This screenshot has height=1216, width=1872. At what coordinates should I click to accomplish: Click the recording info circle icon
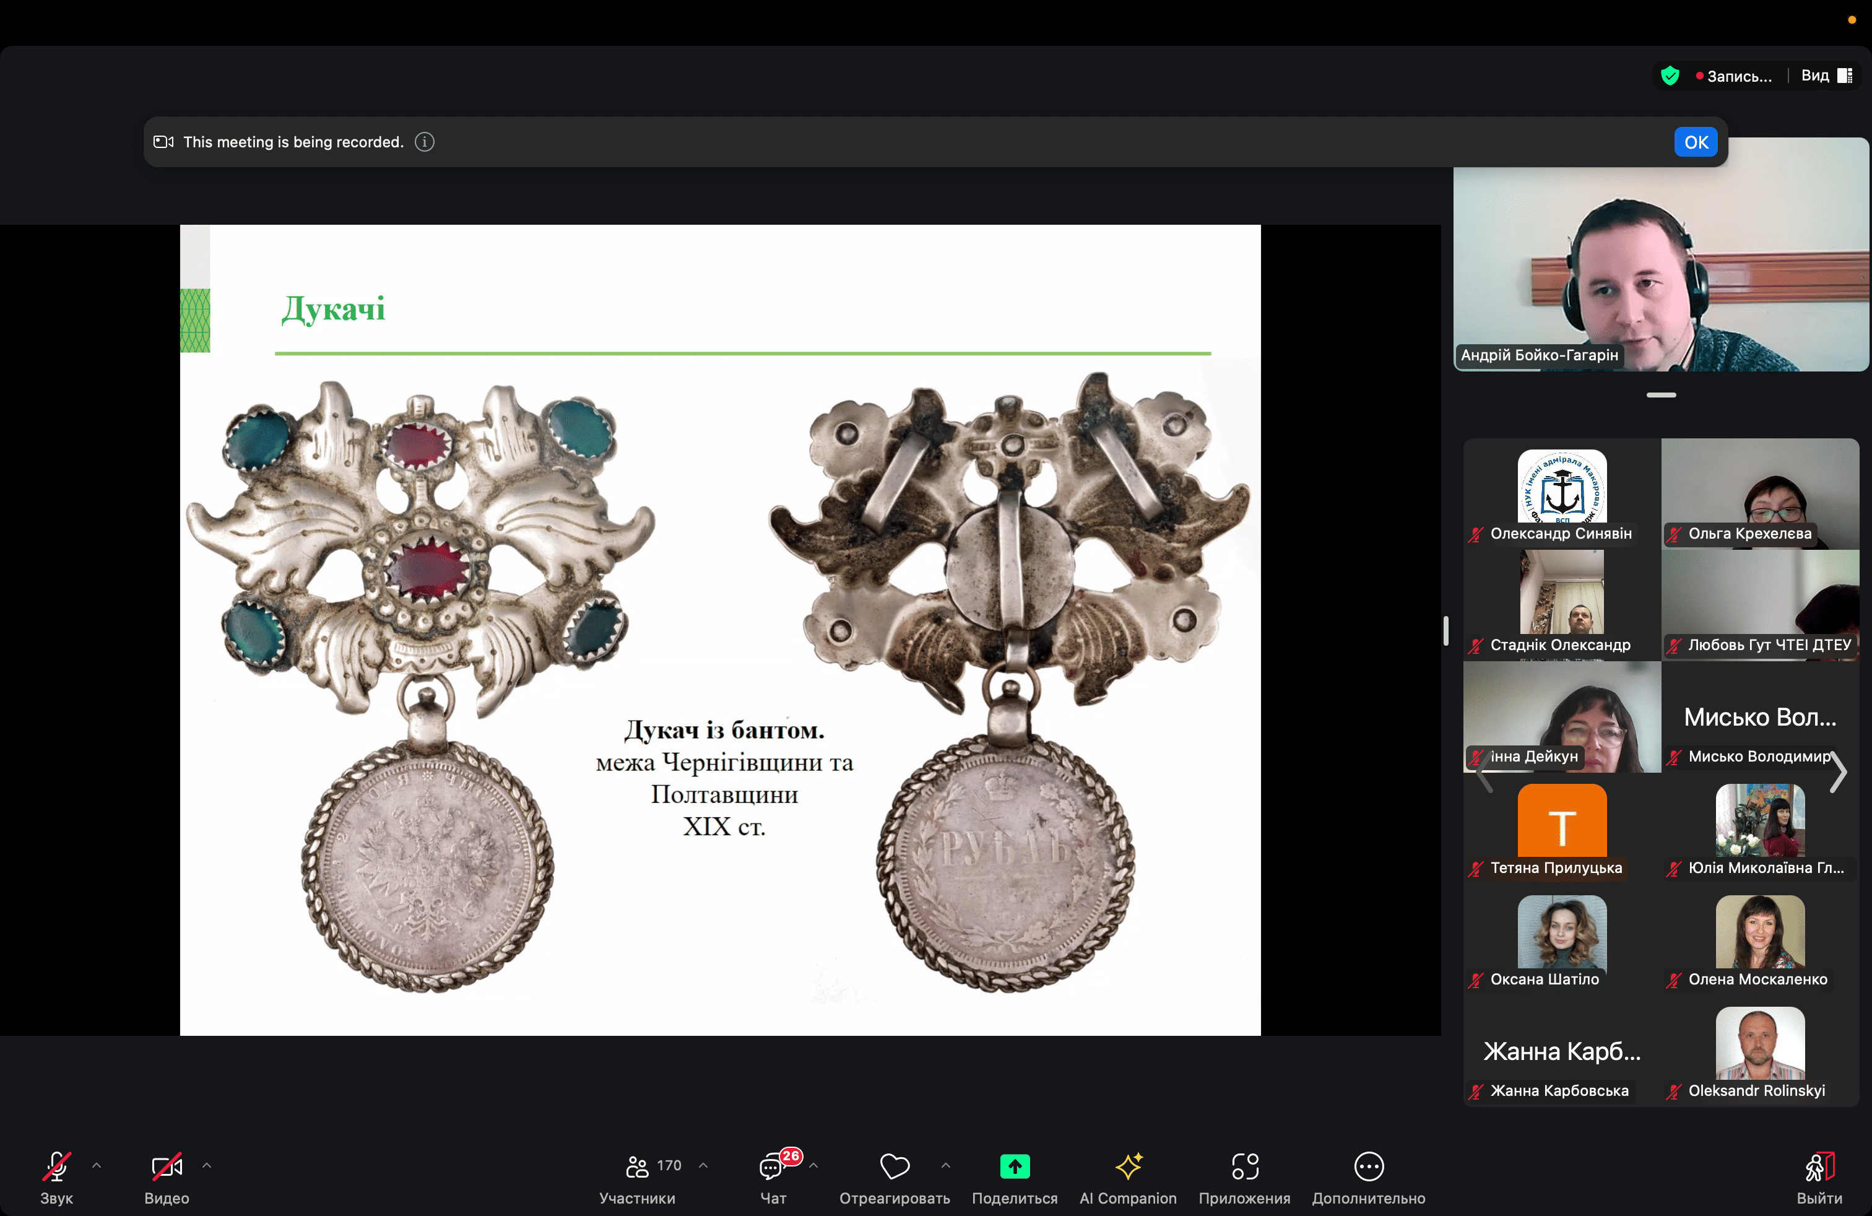(x=424, y=142)
